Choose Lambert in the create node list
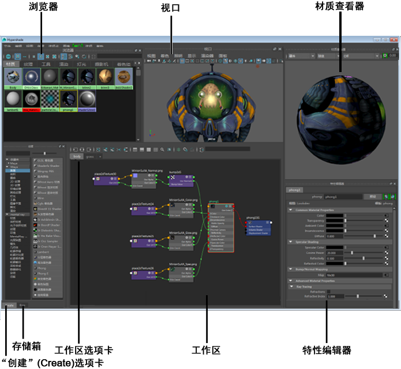This screenshot has width=401, height=369. pos(47,252)
